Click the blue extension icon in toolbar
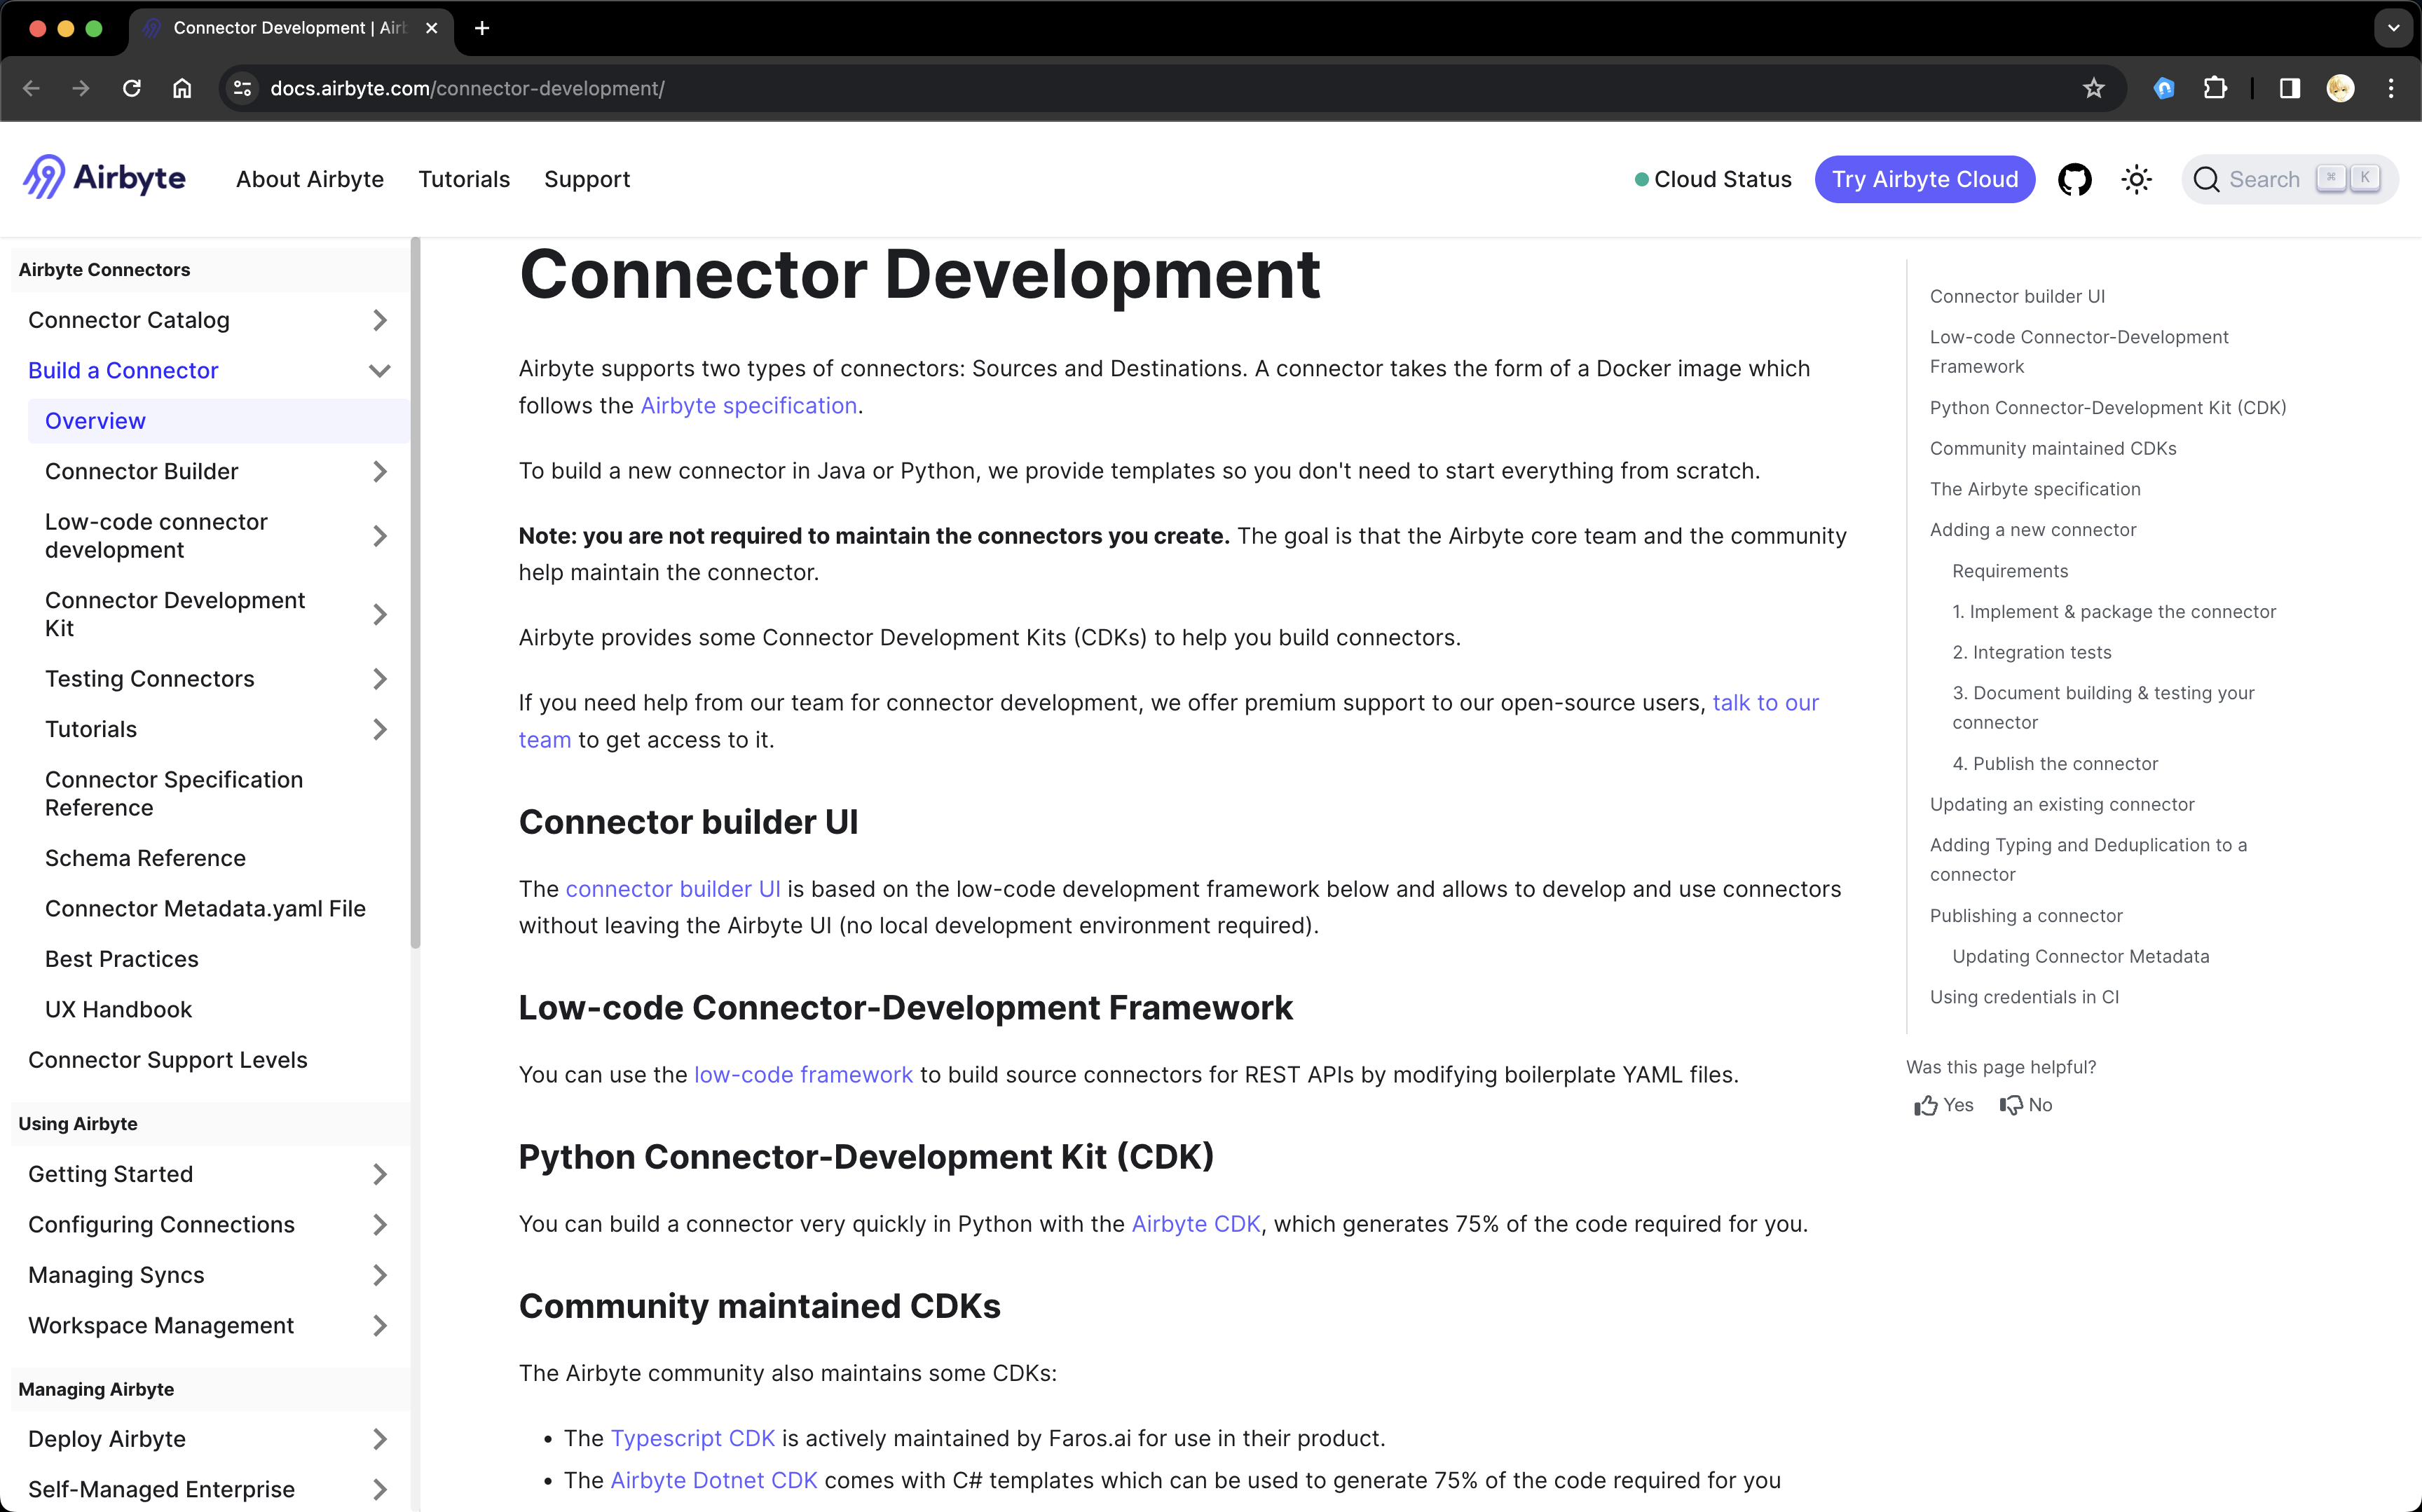Image resolution: width=2422 pixels, height=1512 pixels. [x=2164, y=88]
